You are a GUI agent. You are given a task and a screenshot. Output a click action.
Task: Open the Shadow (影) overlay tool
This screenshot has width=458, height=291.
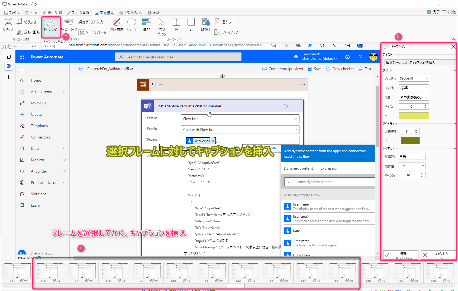191,25
